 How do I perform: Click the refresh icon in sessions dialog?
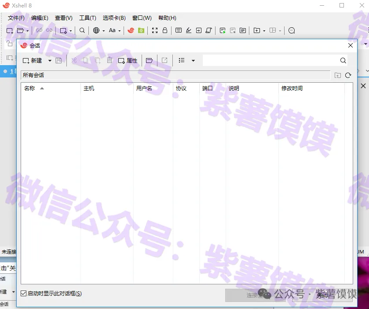[x=348, y=75]
